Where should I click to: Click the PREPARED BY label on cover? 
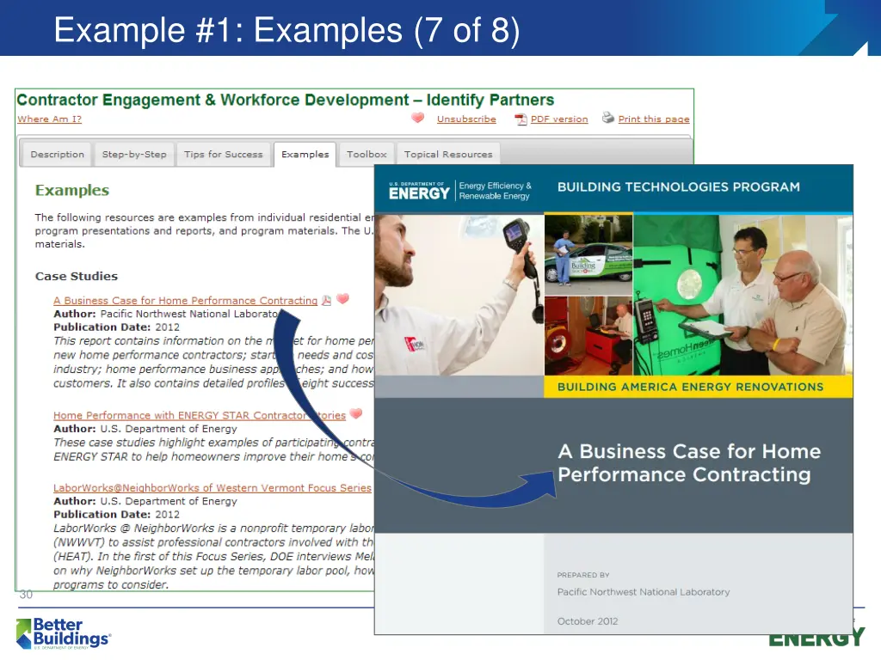(x=583, y=575)
